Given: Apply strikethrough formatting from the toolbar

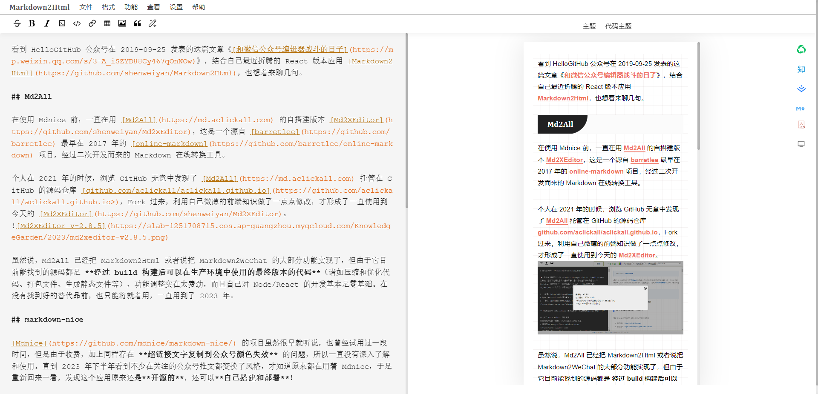Looking at the screenshot, I should (17, 23).
